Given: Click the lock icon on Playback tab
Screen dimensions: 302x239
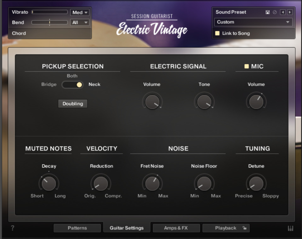Looking at the screenshot, I should click(244, 228).
